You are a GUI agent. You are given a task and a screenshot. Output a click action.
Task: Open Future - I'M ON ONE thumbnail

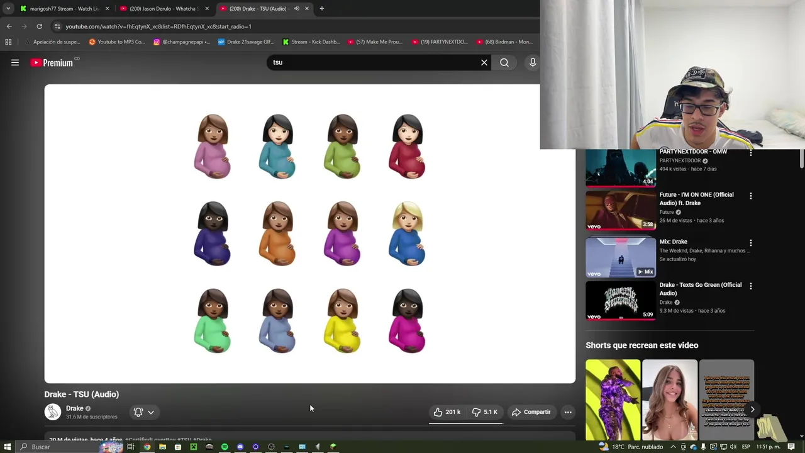pyautogui.click(x=621, y=211)
